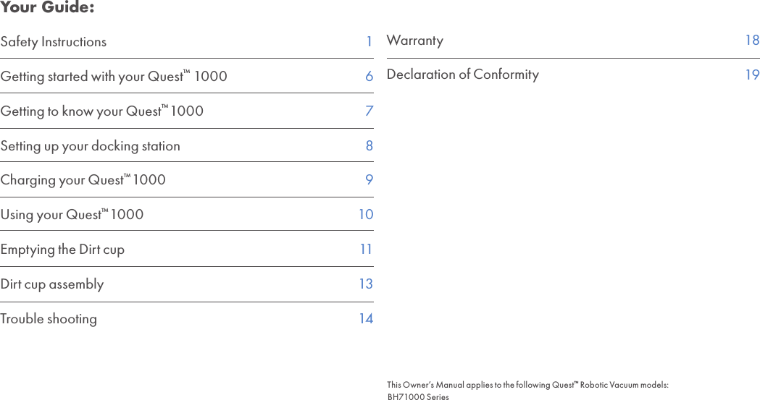Open the Safety Instructions section
This screenshot has height=400, width=760.
[x=54, y=42]
